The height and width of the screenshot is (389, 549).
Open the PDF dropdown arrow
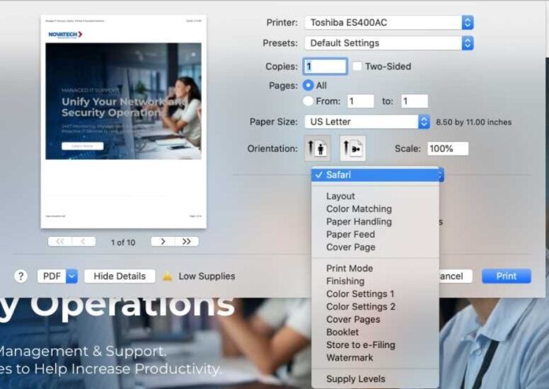click(71, 277)
